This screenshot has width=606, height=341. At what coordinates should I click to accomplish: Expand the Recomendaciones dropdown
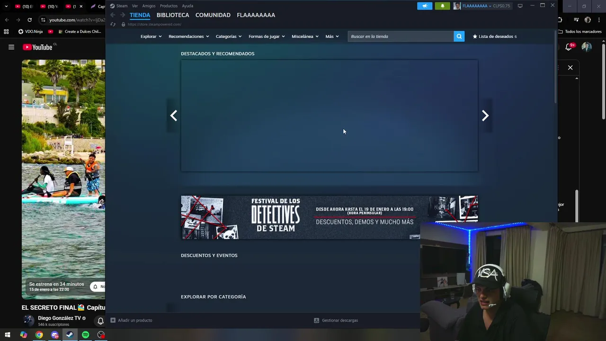(188, 36)
